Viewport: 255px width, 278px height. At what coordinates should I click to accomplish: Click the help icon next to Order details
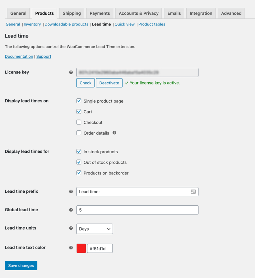click(114, 133)
